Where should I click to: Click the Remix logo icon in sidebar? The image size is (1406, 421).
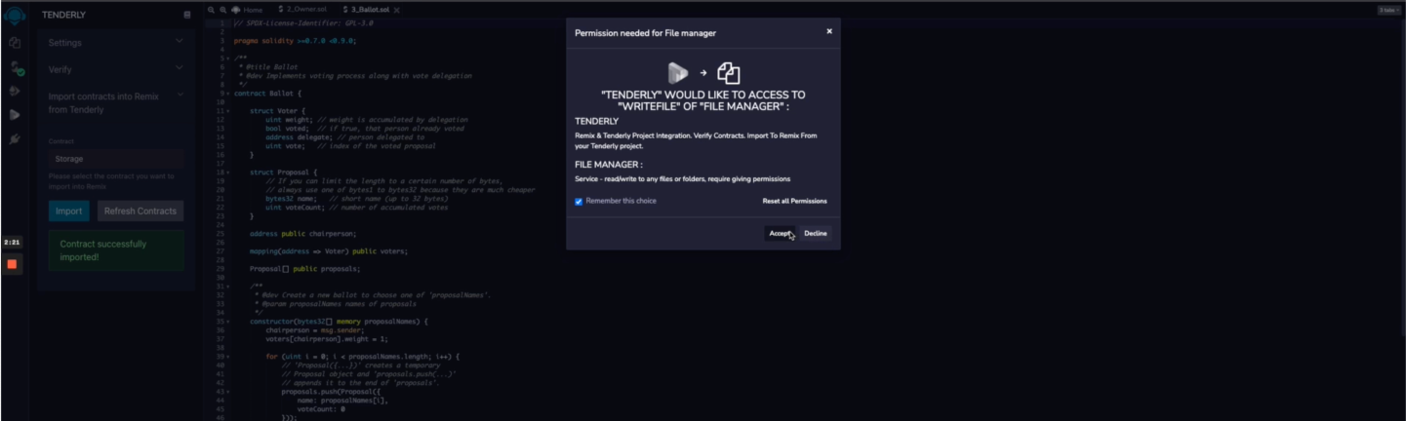pos(15,15)
